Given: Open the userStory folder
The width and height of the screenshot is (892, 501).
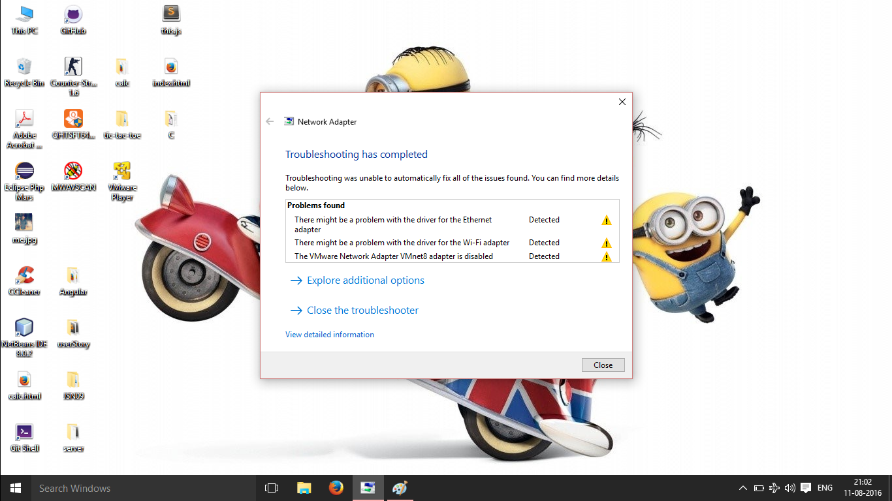Looking at the screenshot, I should pyautogui.click(x=73, y=333).
